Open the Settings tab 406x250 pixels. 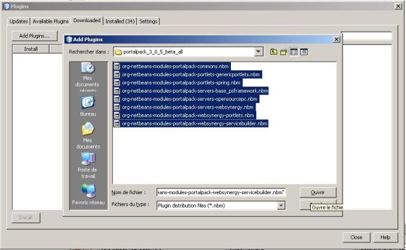point(148,21)
